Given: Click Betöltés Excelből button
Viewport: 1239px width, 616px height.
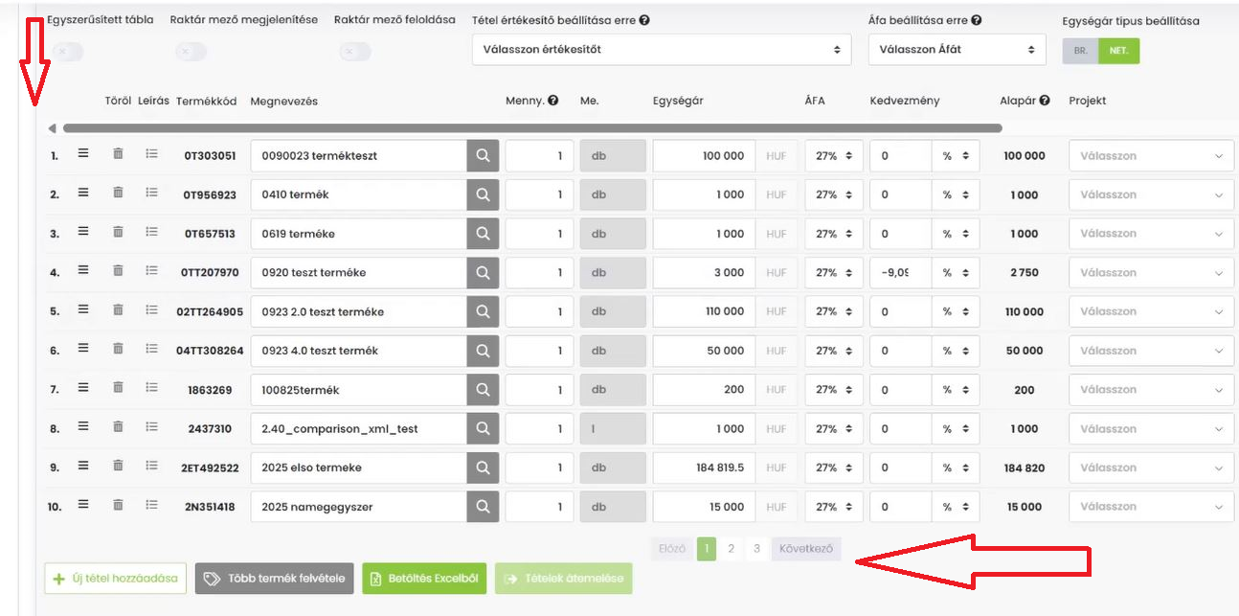Looking at the screenshot, I should (424, 579).
